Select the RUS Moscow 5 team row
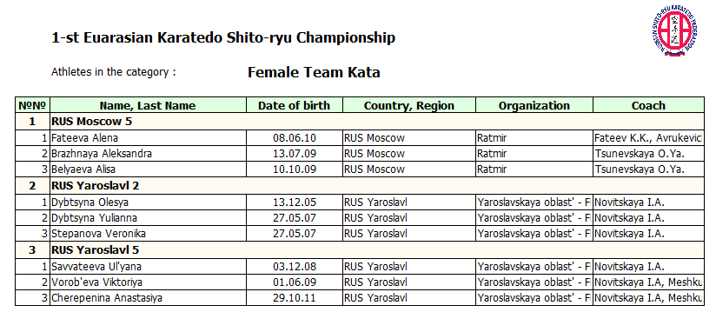716x332 pixels. (360, 122)
